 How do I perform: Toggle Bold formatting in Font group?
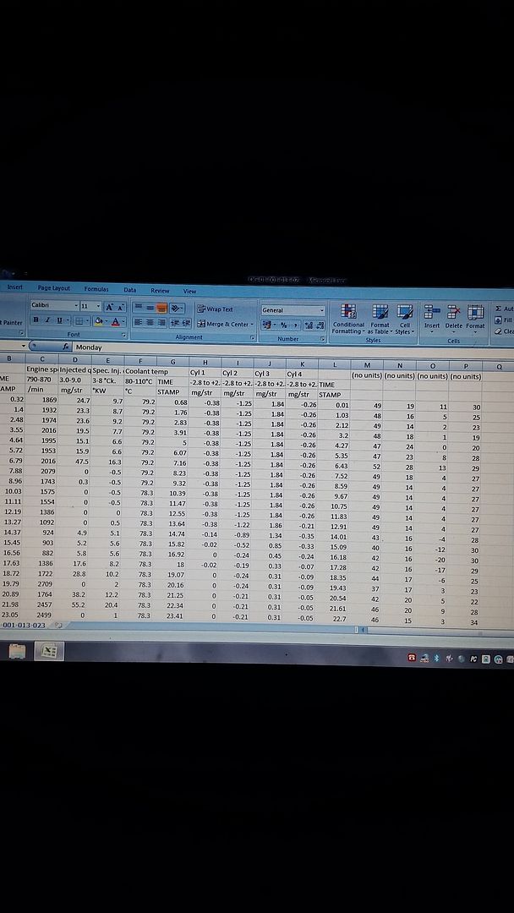36,320
